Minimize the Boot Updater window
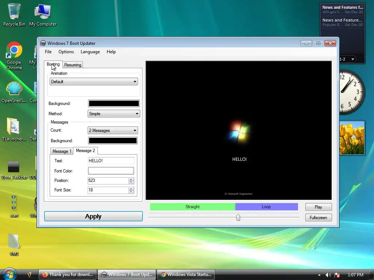This screenshot has width=374, height=280. coord(306,43)
